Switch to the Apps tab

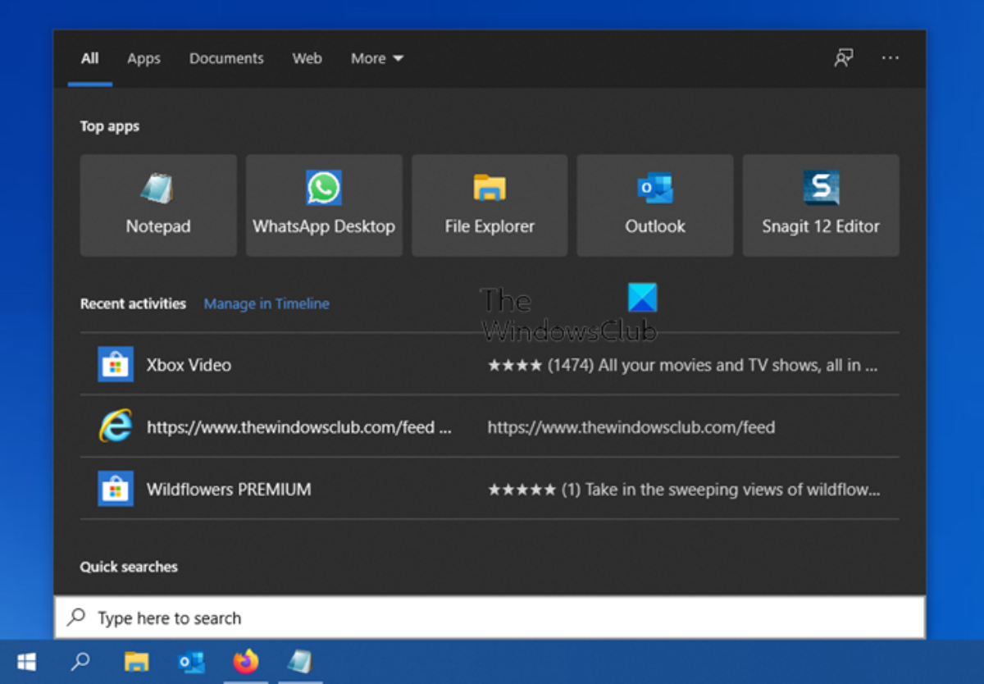click(x=143, y=58)
